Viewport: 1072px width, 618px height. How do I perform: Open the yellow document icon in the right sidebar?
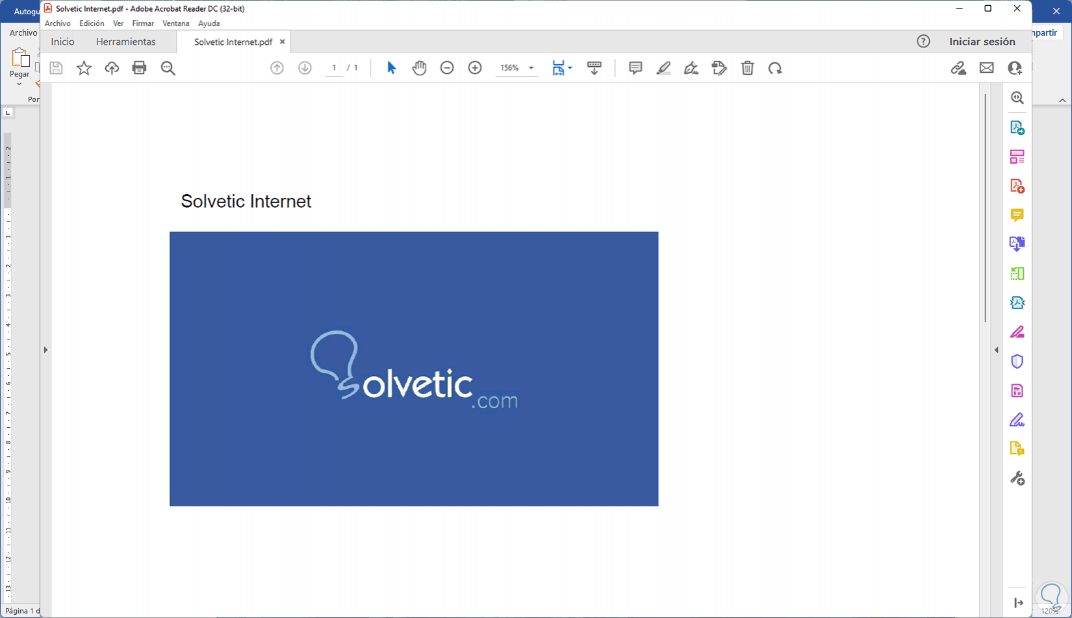point(1017,449)
